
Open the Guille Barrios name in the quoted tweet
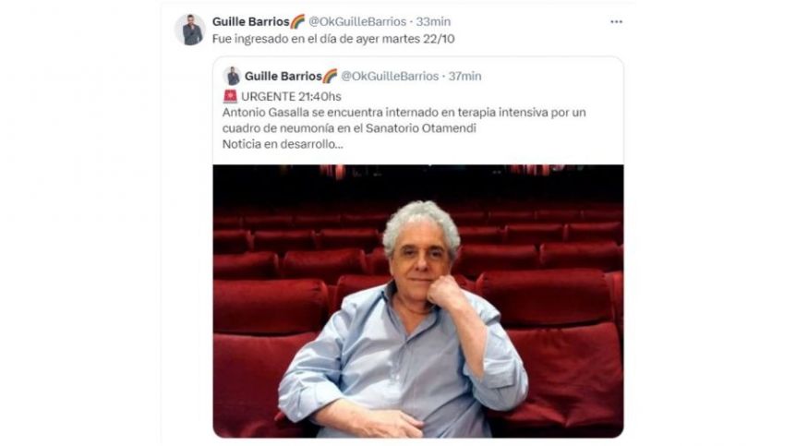pos(283,76)
